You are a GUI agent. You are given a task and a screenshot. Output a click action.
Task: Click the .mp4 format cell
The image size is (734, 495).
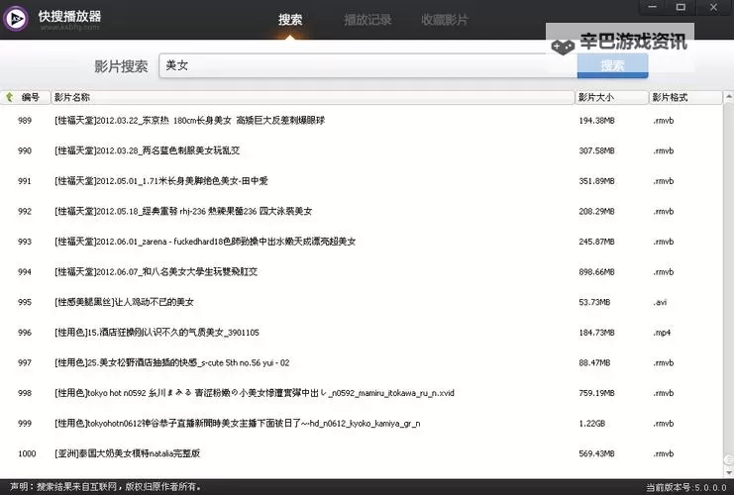click(x=662, y=333)
